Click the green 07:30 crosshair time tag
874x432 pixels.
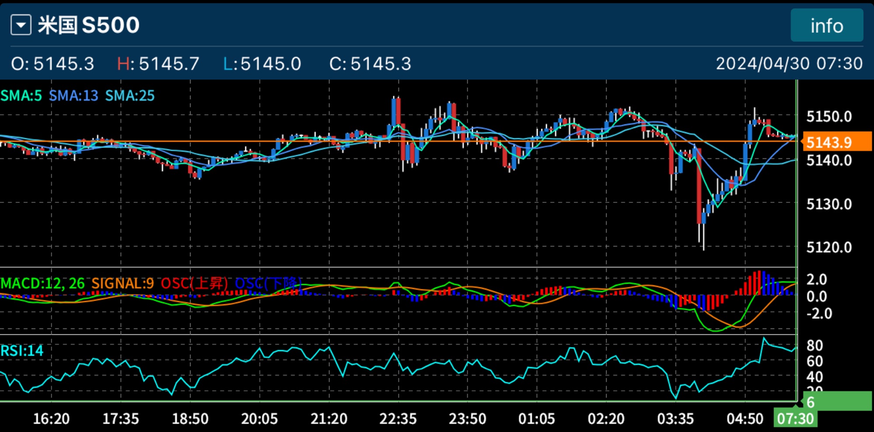click(x=795, y=419)
